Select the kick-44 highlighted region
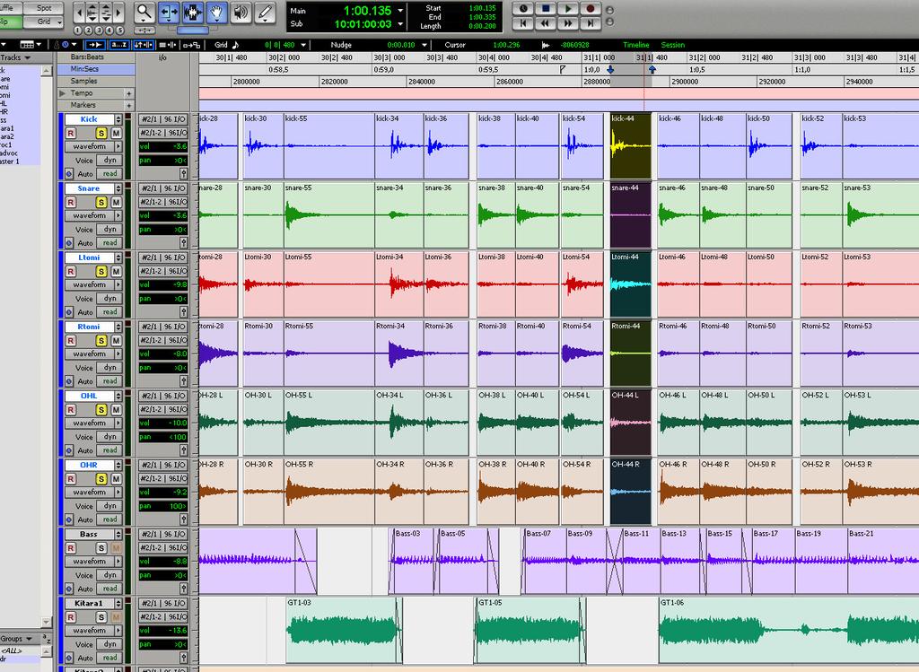 631,146
